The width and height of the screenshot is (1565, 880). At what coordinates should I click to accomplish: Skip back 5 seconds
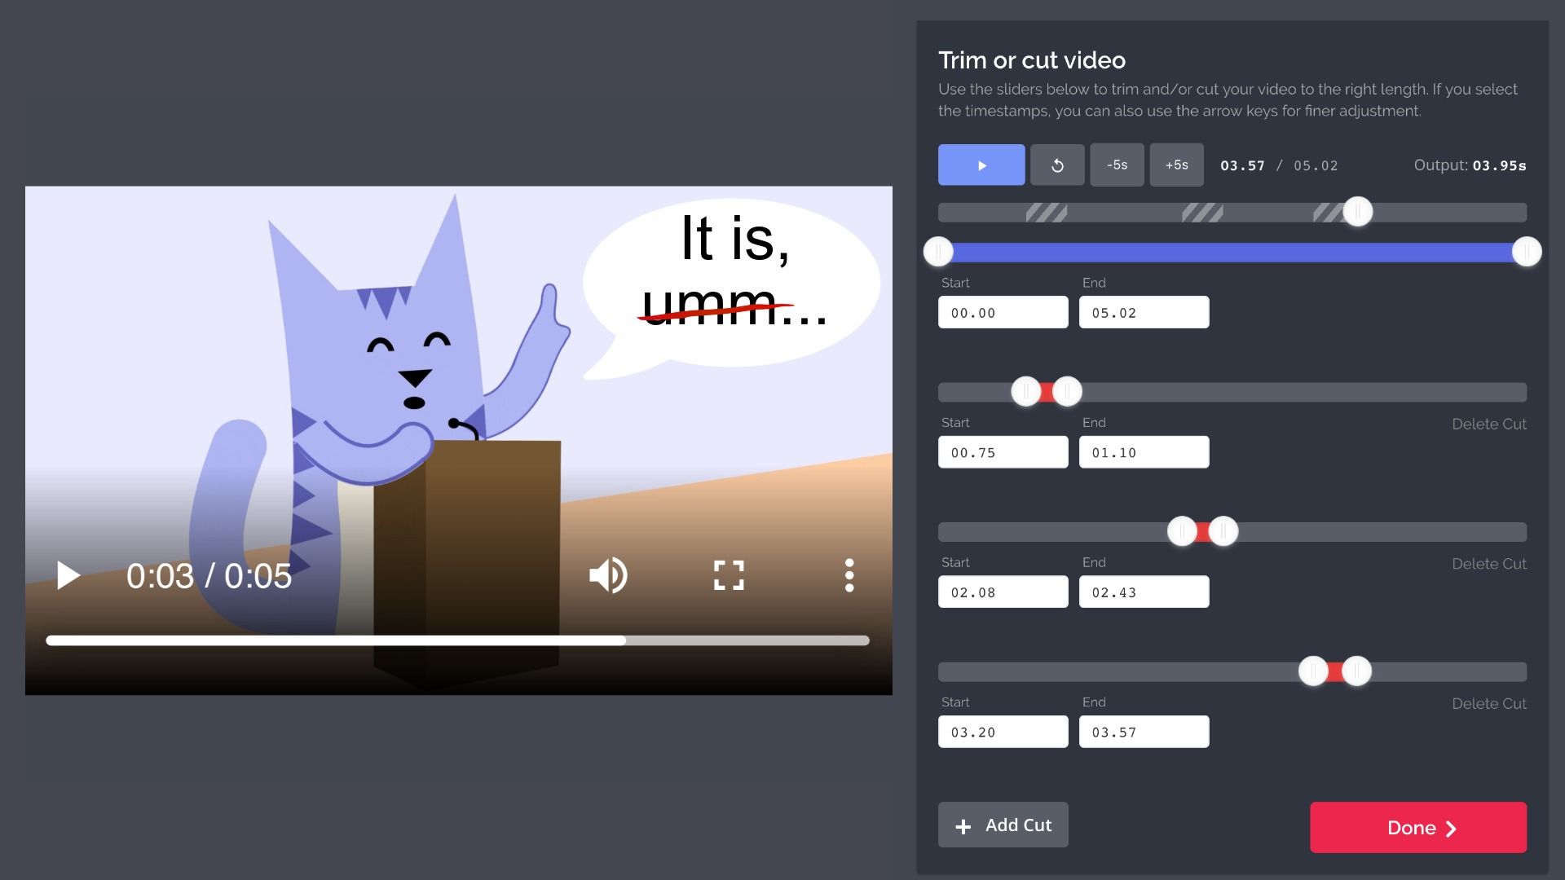coord(1117,165)
